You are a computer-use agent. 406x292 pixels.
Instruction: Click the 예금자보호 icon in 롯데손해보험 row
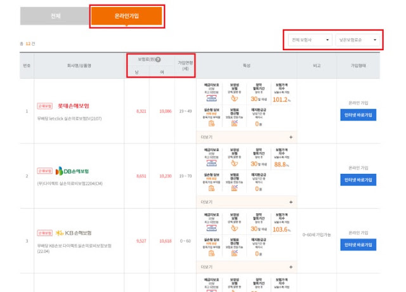point(211,98)
